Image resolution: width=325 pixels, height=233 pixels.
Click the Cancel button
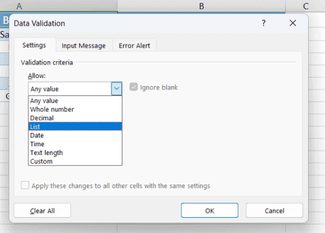coord(274,211)
